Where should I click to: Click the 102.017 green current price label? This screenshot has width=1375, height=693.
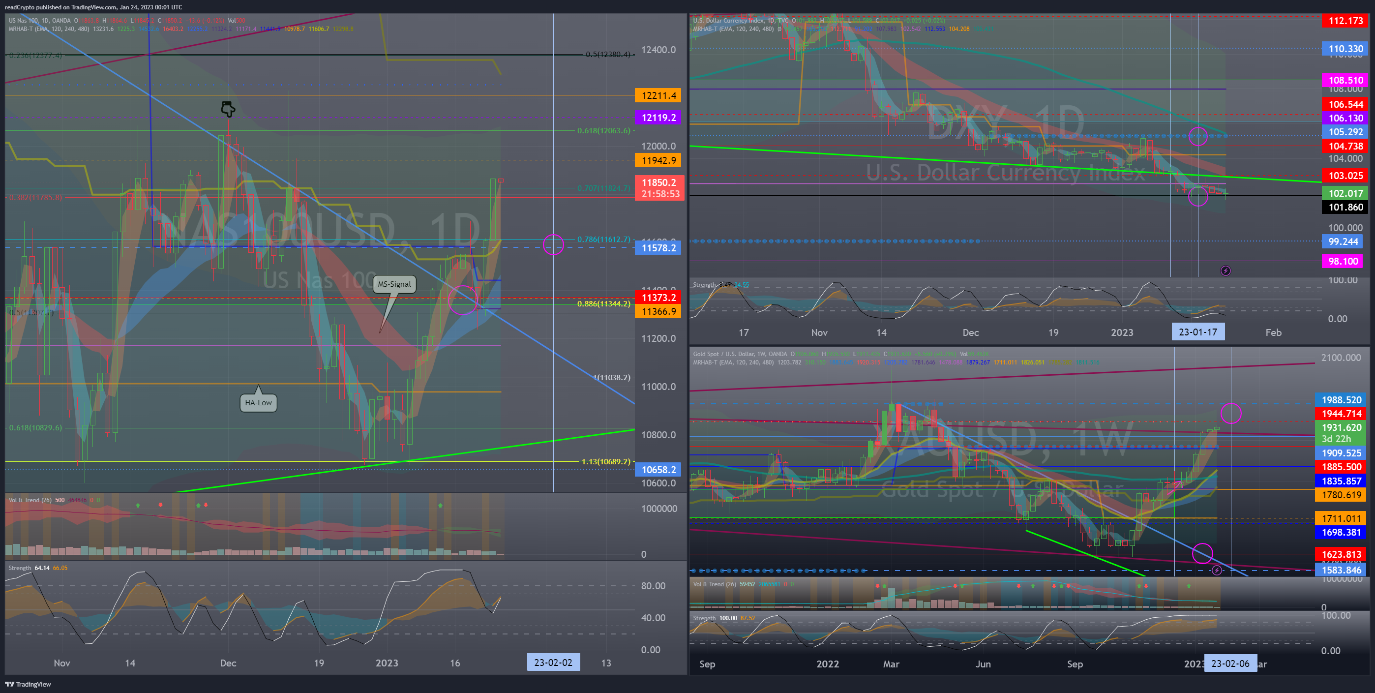(x=1345, y=193)
